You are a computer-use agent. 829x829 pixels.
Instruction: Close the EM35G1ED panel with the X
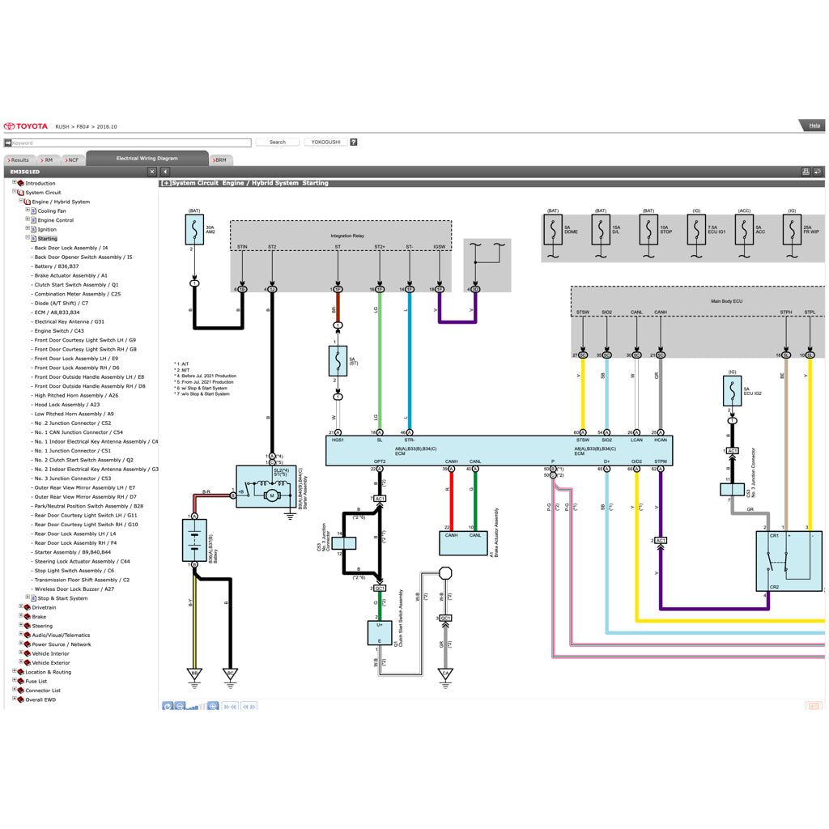pyautogui.click(x=151, y=172)
